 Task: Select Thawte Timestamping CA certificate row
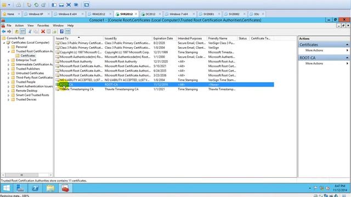[x=165, y=89]
